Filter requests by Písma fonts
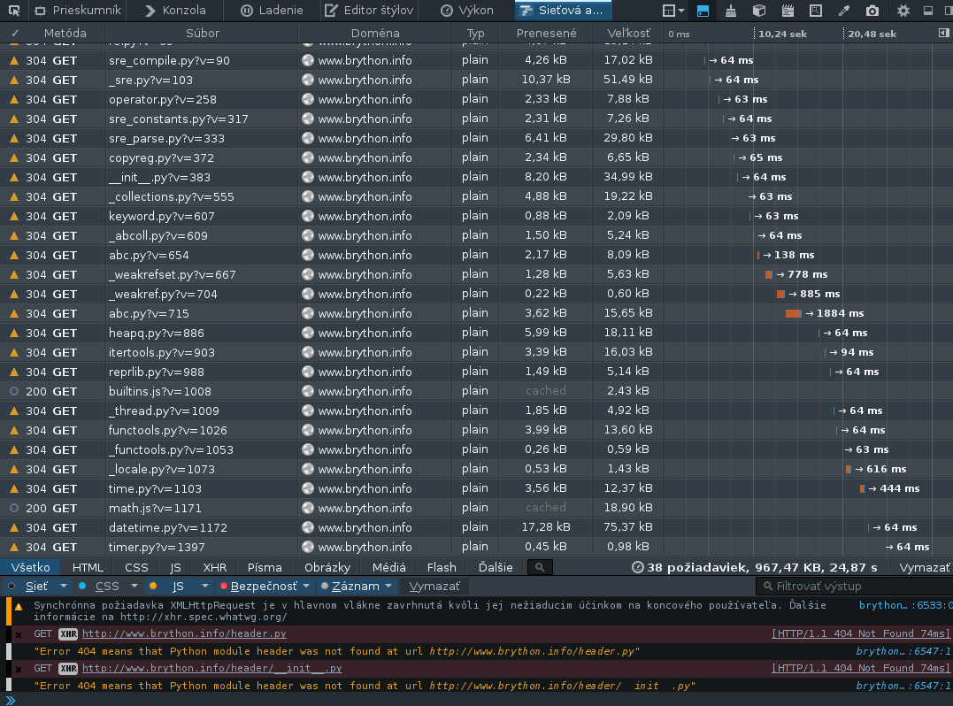Image resolution: width=953 pixels, height=706 pixels. [265, 567]
